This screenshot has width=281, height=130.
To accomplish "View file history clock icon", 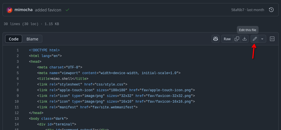I will coord(271,10).
